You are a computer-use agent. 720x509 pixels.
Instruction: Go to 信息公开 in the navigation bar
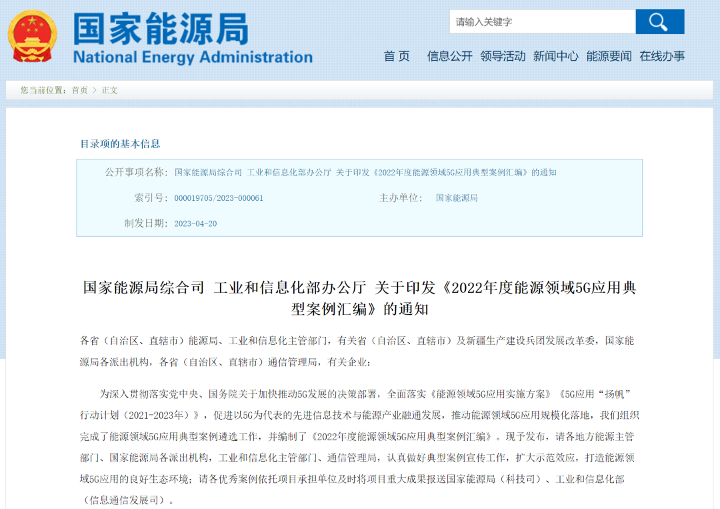coord(449,57)
